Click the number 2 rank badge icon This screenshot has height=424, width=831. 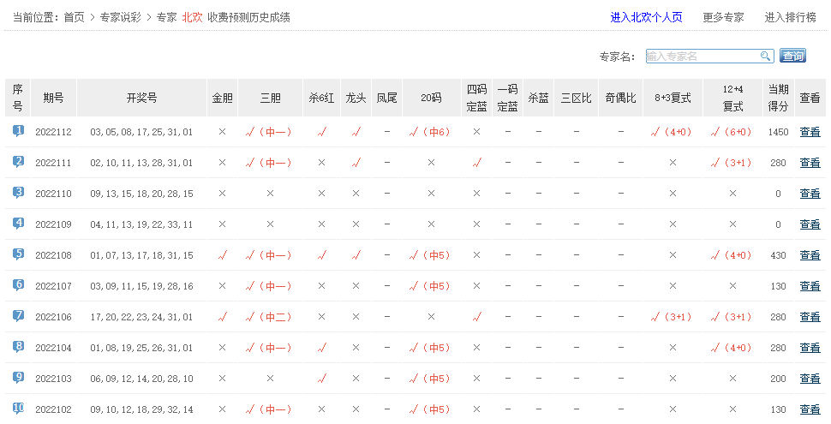(x=18, y=162)
